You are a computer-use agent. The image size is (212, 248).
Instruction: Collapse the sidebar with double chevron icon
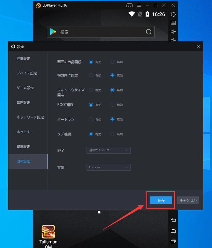point(173,5)
